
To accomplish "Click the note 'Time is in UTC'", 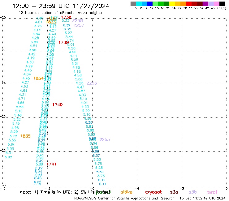I will (x=56, y=192).
